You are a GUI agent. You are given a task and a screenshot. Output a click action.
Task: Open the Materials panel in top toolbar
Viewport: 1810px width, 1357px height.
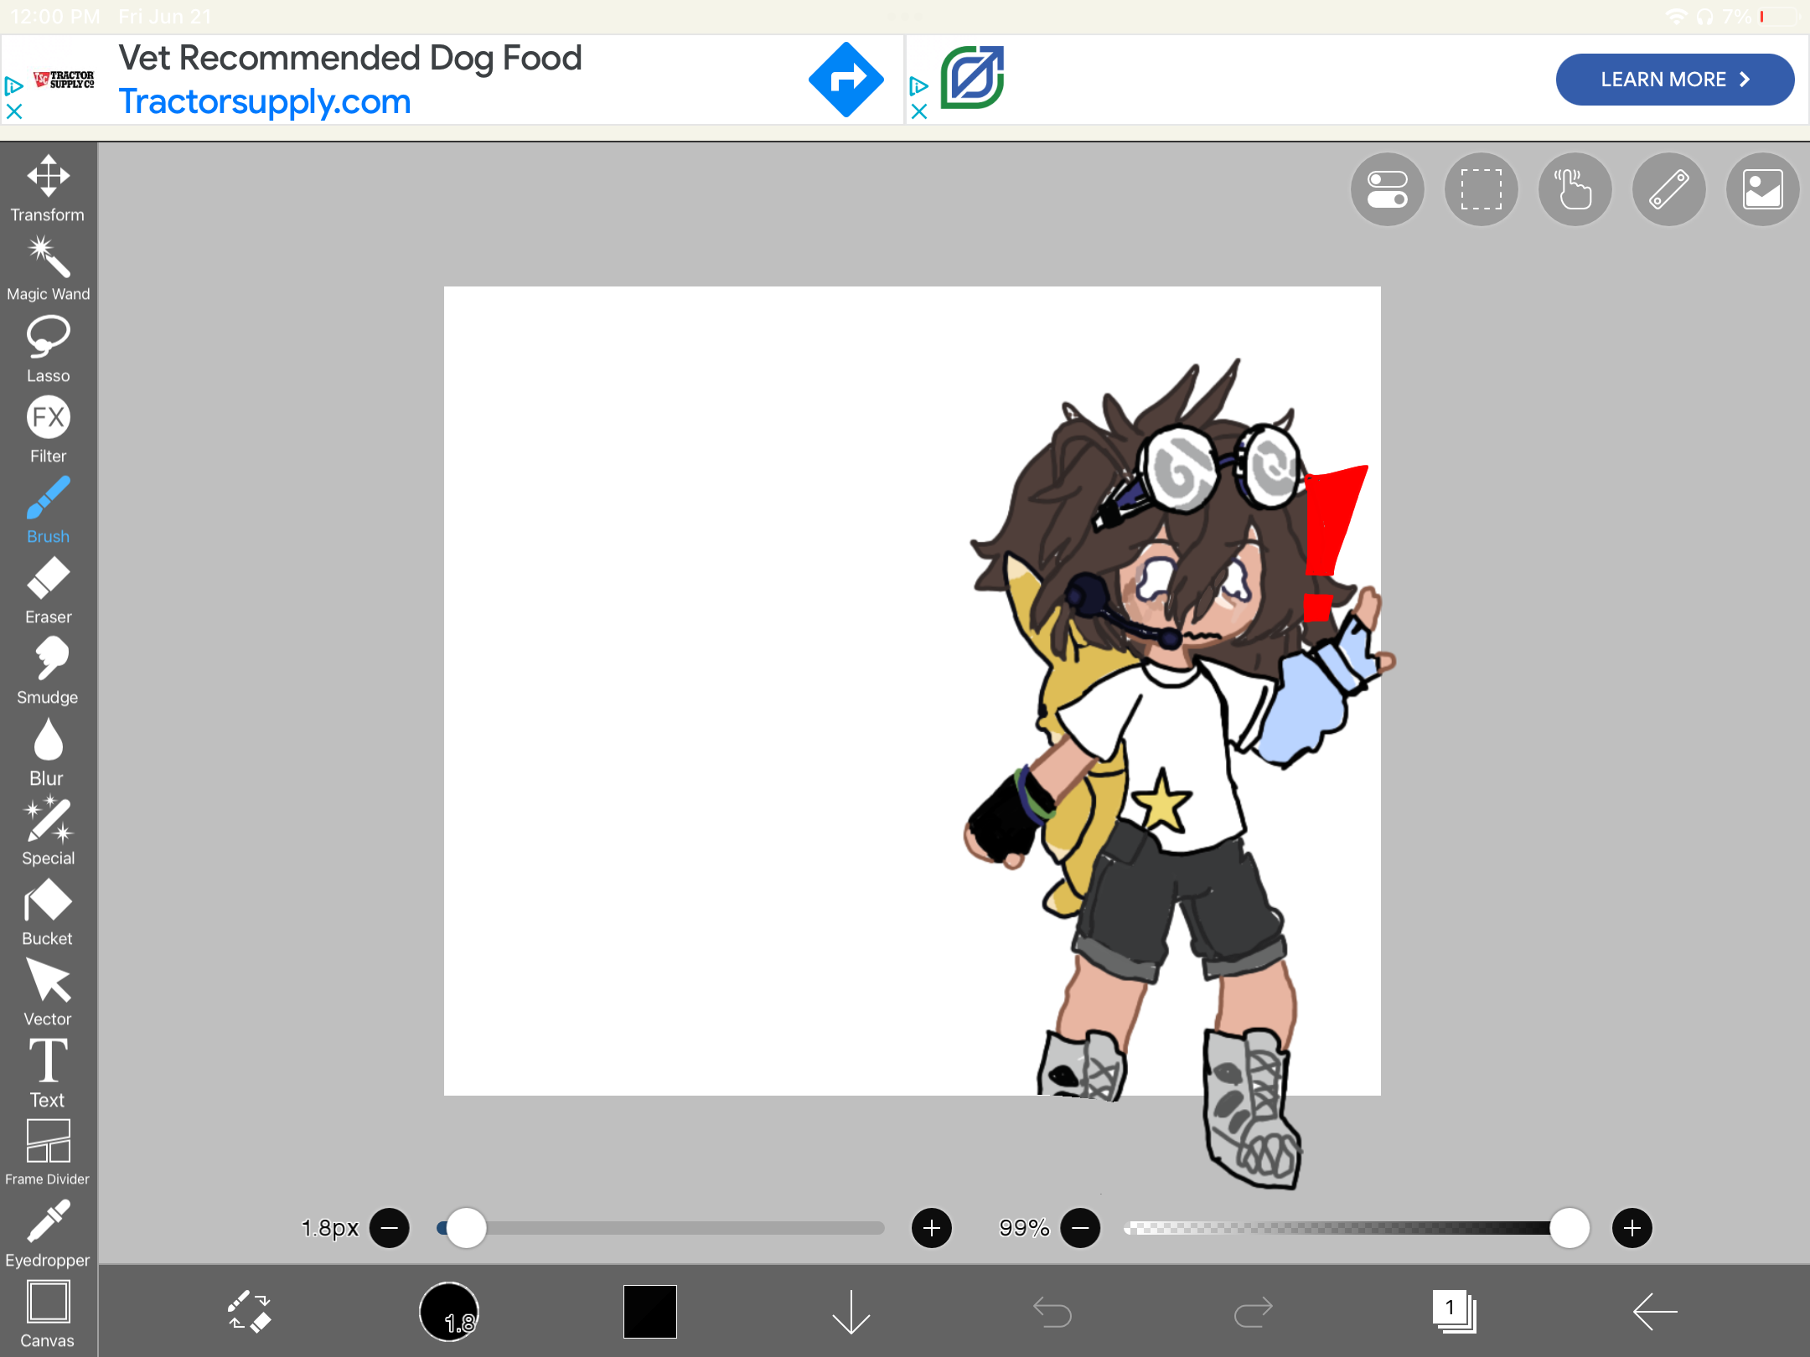pos(1761,189)
